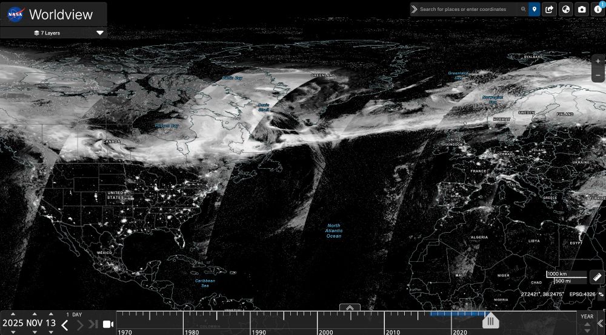Screen dimensions: 606x335
Task: Click the EPSG:4326 projection label
Action: pos(582,294)
